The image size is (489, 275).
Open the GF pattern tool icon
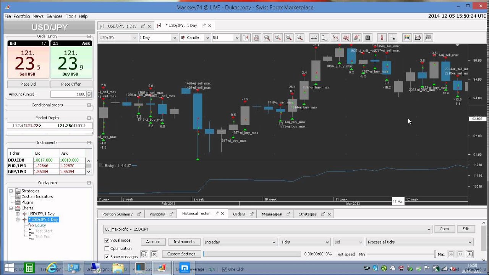(357, 37)
